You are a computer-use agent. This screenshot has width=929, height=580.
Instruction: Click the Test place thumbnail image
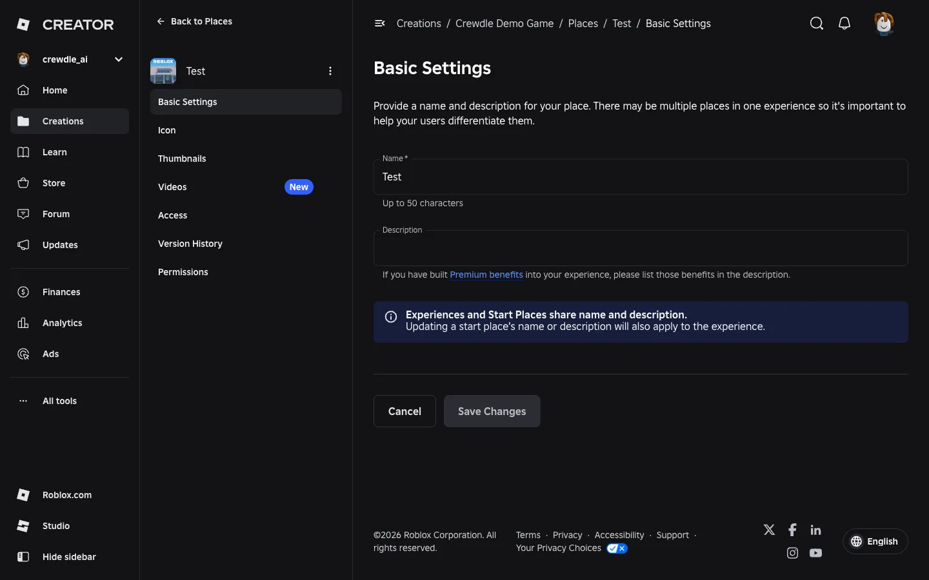(163, 71)
